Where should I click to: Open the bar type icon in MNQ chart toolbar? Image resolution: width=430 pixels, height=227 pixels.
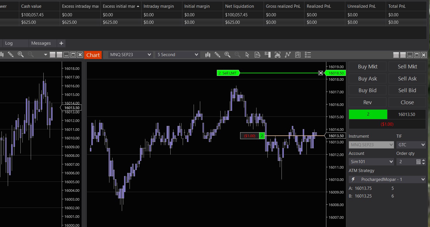pos(208,55)
